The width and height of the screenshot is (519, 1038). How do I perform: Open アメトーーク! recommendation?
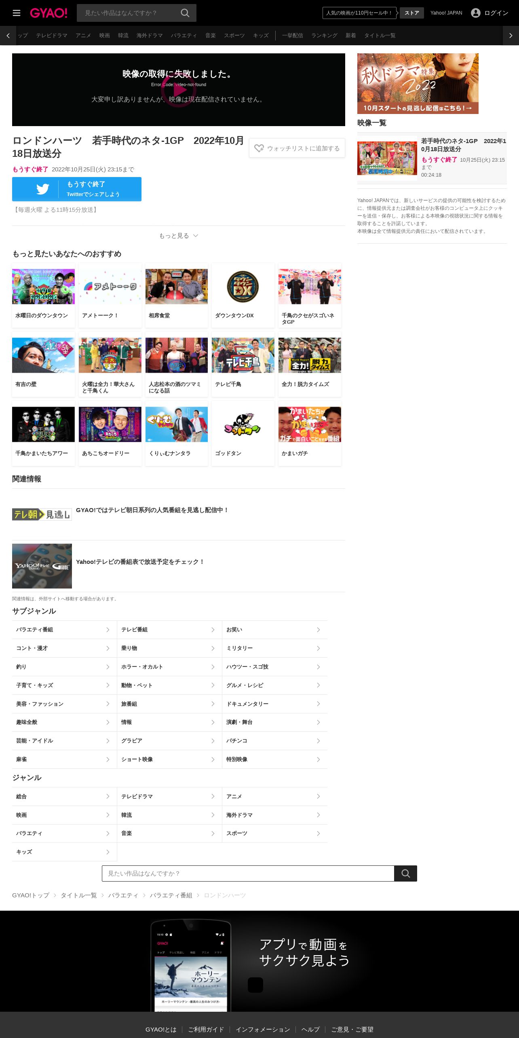click(110, 295)
